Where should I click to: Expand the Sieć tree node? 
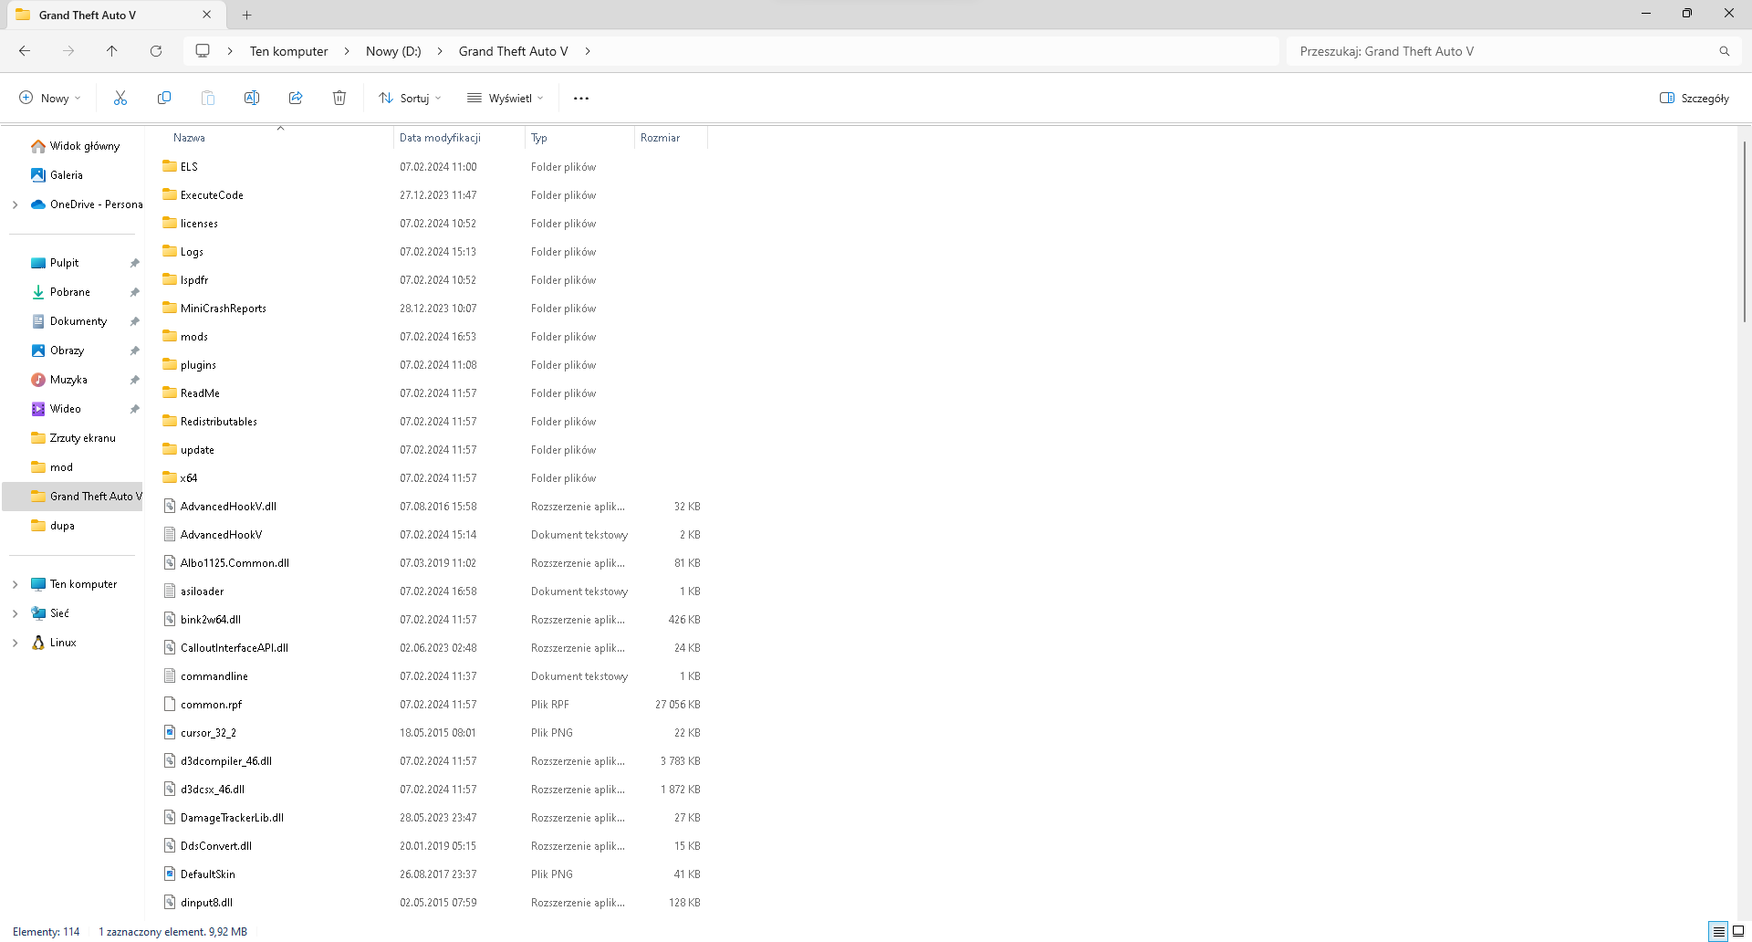click(15, 613)
